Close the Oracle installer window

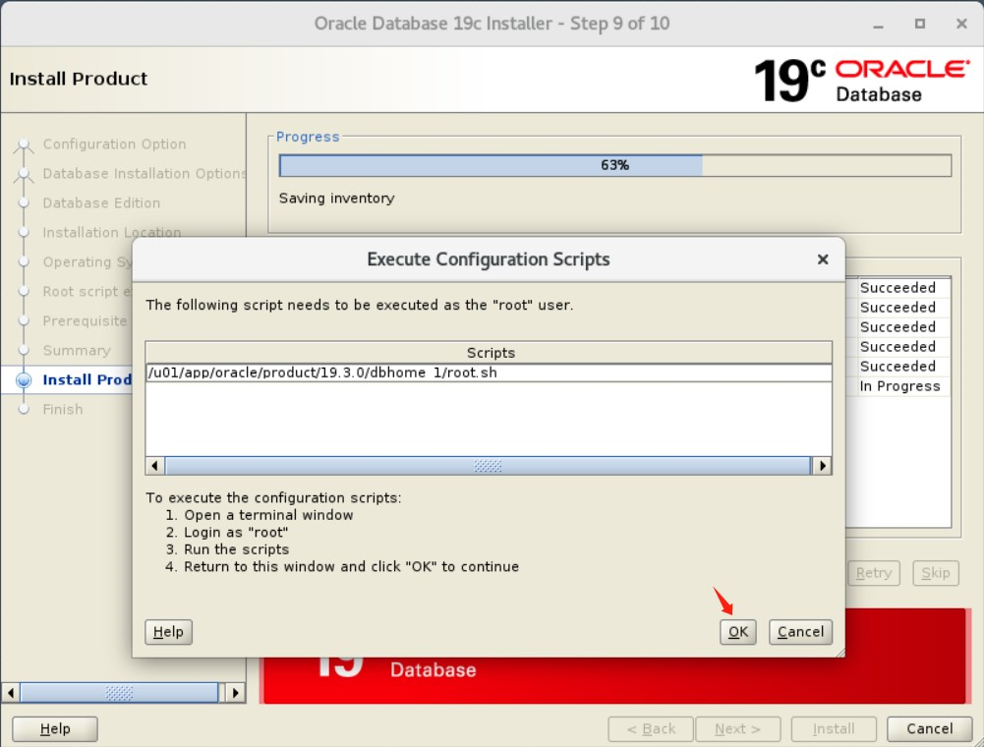[961, 24]
